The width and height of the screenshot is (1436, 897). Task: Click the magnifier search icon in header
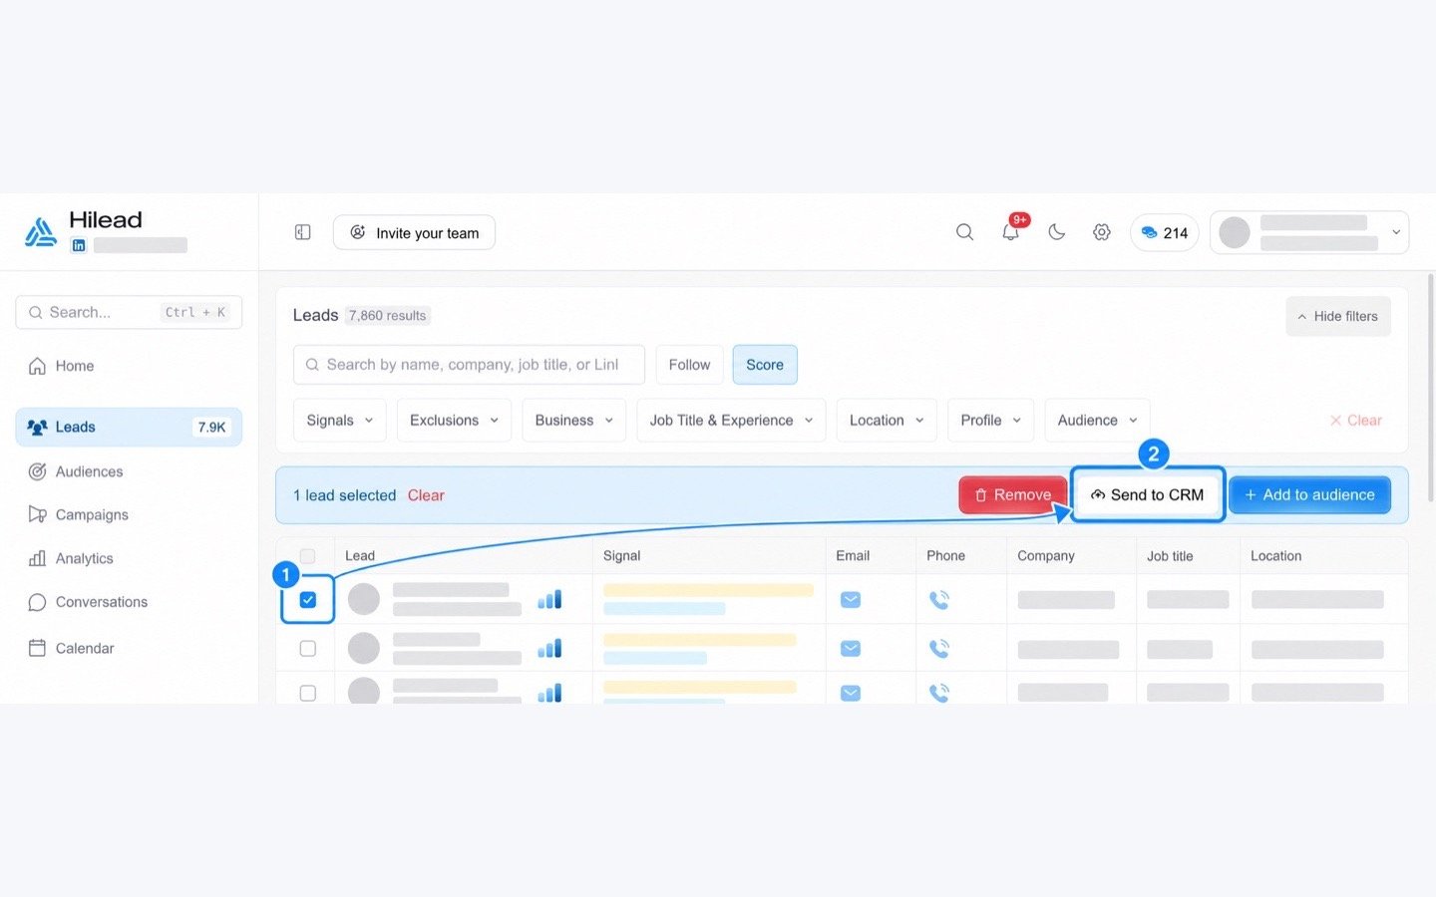964,232
